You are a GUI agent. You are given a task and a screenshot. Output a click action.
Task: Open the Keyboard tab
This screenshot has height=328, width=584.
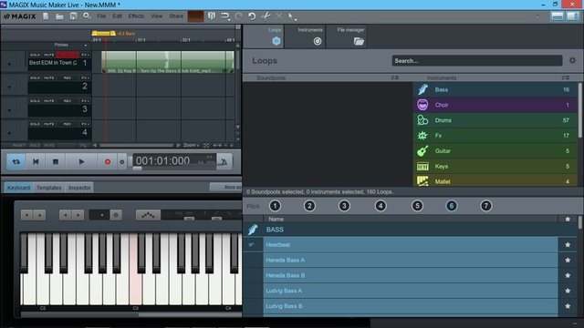(x=18, y=188)
